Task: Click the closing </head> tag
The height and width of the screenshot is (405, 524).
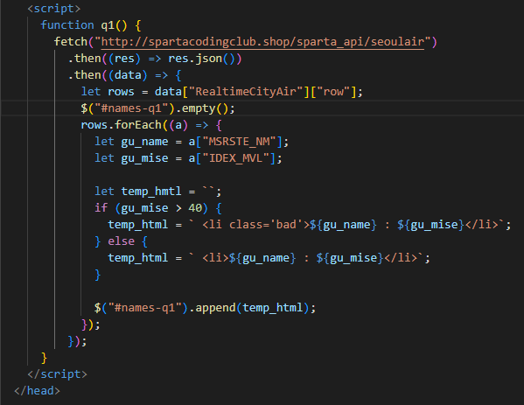Action: 37,391
